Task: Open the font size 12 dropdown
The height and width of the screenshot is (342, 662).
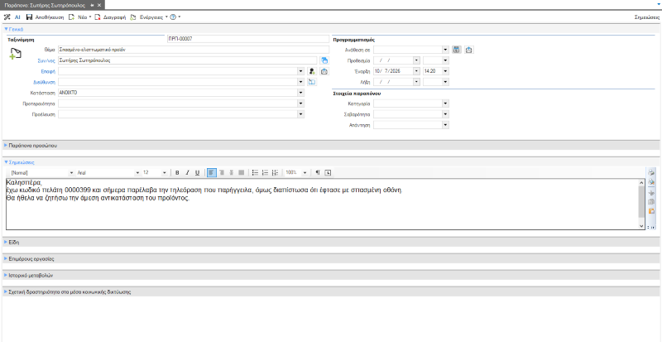Action: tap(165, 173)
